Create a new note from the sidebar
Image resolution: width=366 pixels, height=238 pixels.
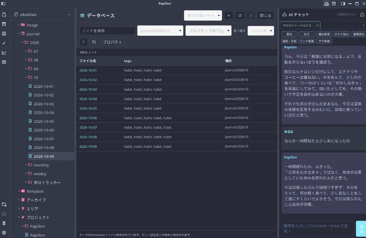click(4, 15)
